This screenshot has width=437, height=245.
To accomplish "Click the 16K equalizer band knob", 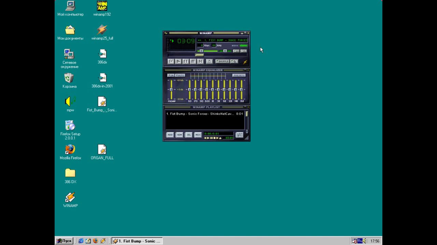I will point(242,89).
